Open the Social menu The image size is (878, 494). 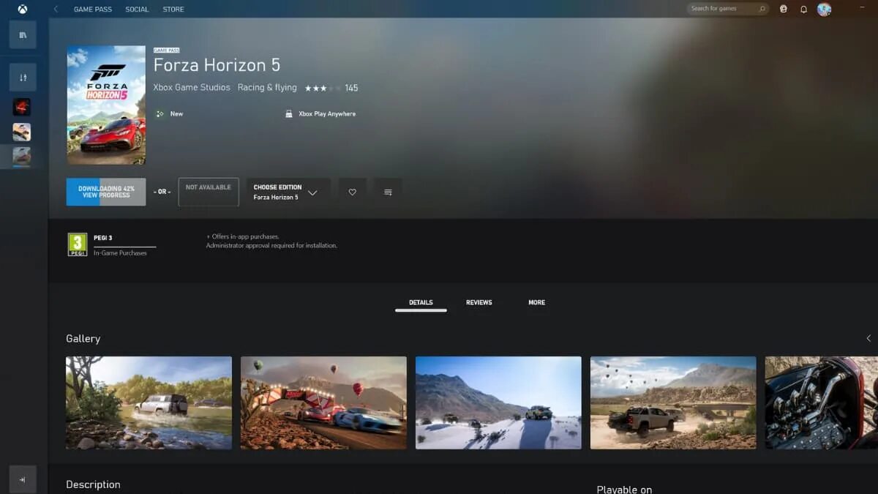(x=137, y=10)
